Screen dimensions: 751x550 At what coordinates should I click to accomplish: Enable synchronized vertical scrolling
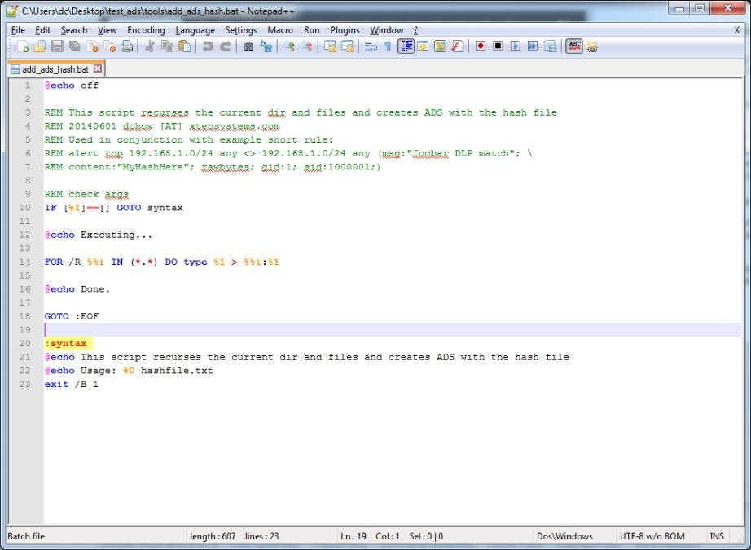(332, 46)
